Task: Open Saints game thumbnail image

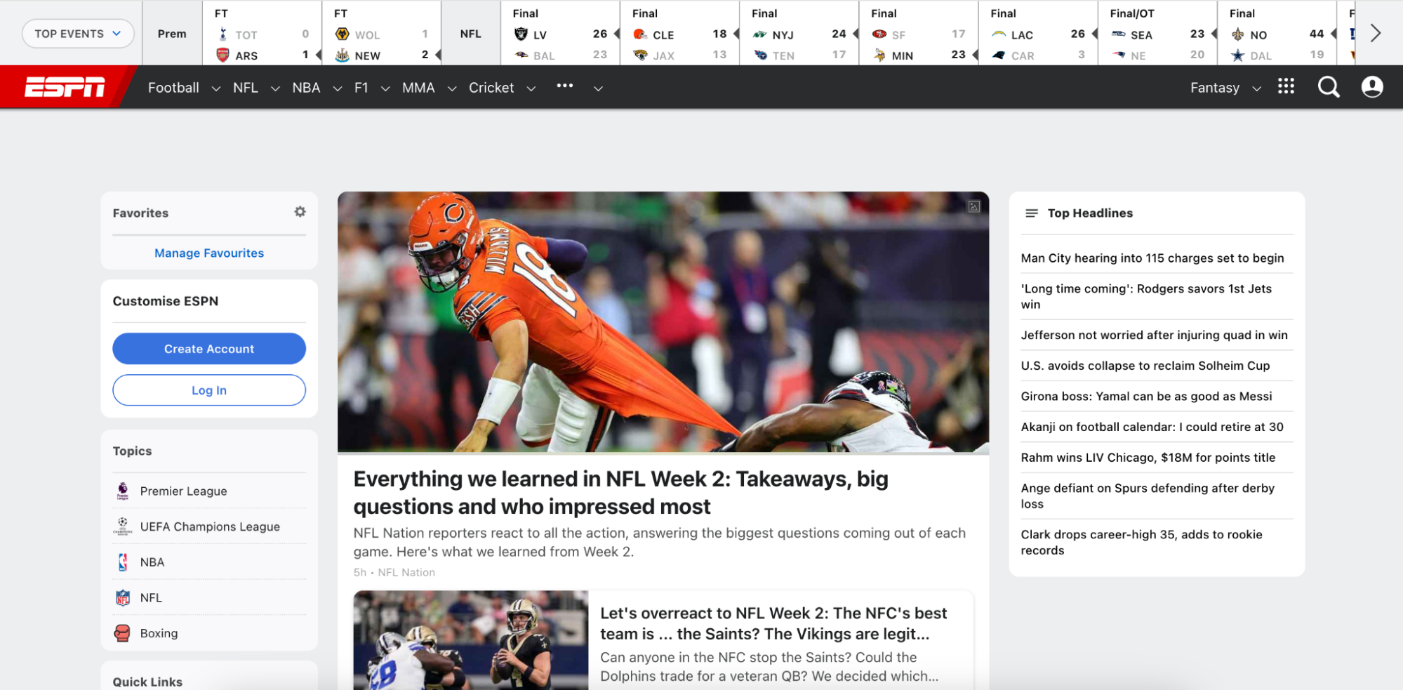Action: [471, 640]
